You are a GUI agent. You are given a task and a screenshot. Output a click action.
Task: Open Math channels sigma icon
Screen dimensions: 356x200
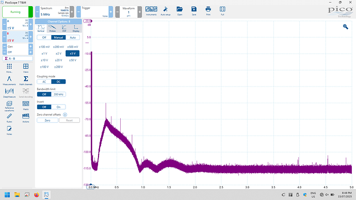point(26,80)
